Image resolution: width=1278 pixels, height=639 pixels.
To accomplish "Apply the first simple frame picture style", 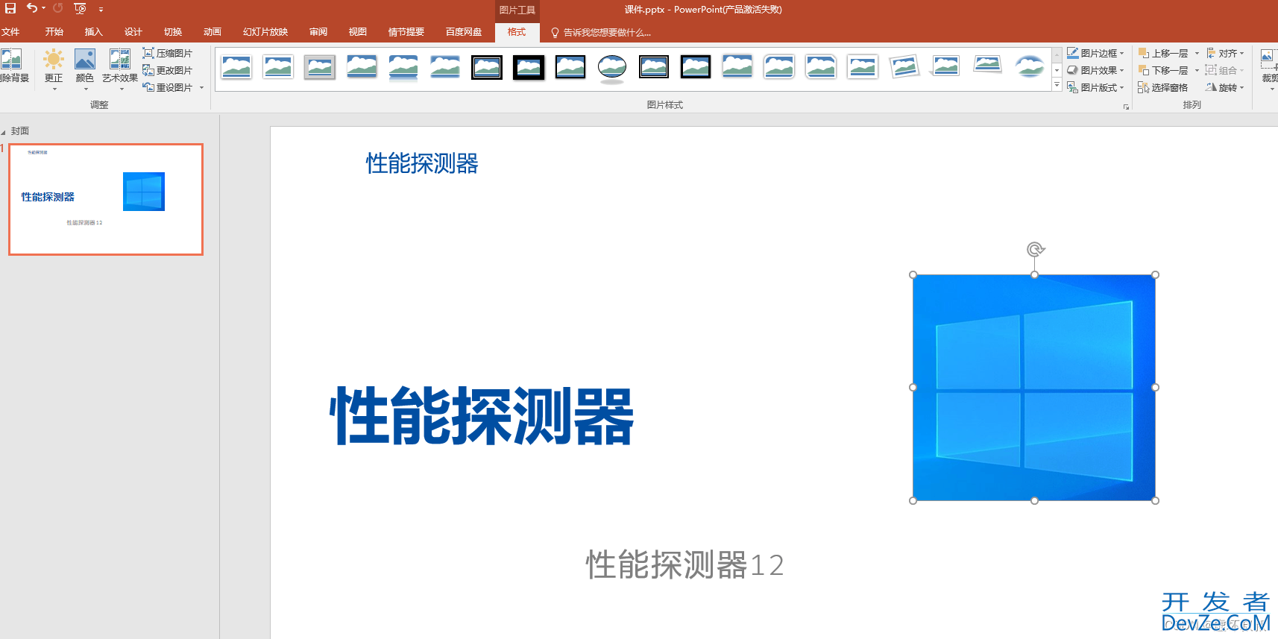I will 236,67.
